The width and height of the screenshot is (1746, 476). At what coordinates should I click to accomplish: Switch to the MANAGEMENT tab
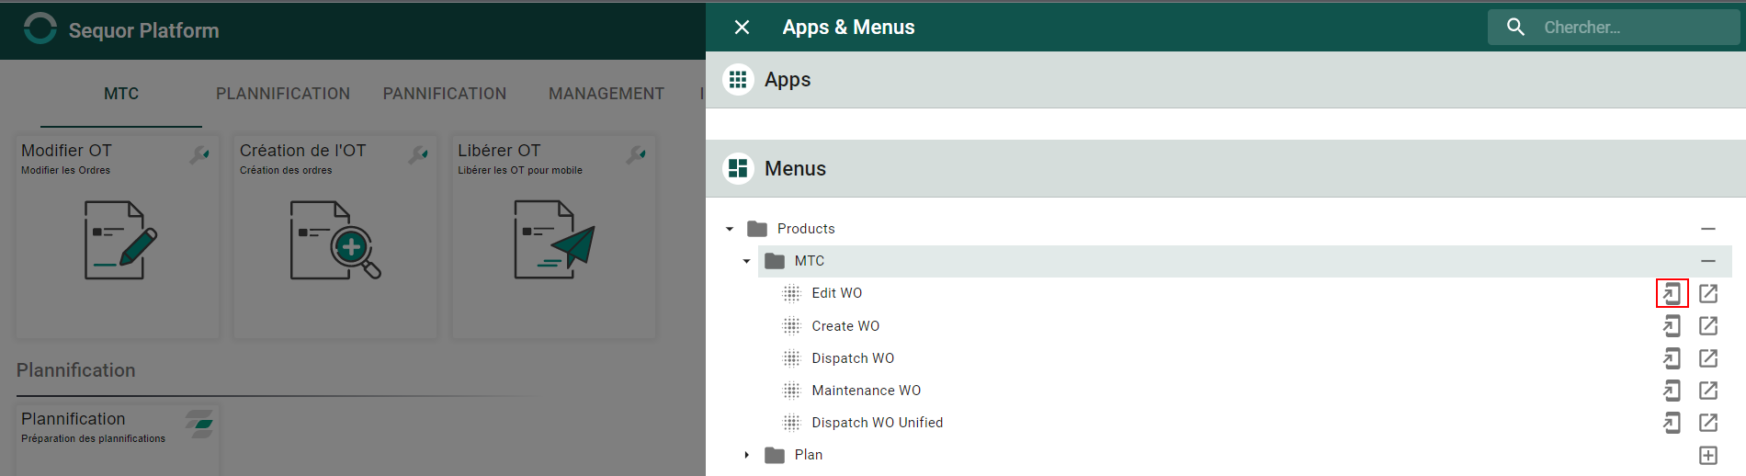pyautogui.click(x=607, y=94)
